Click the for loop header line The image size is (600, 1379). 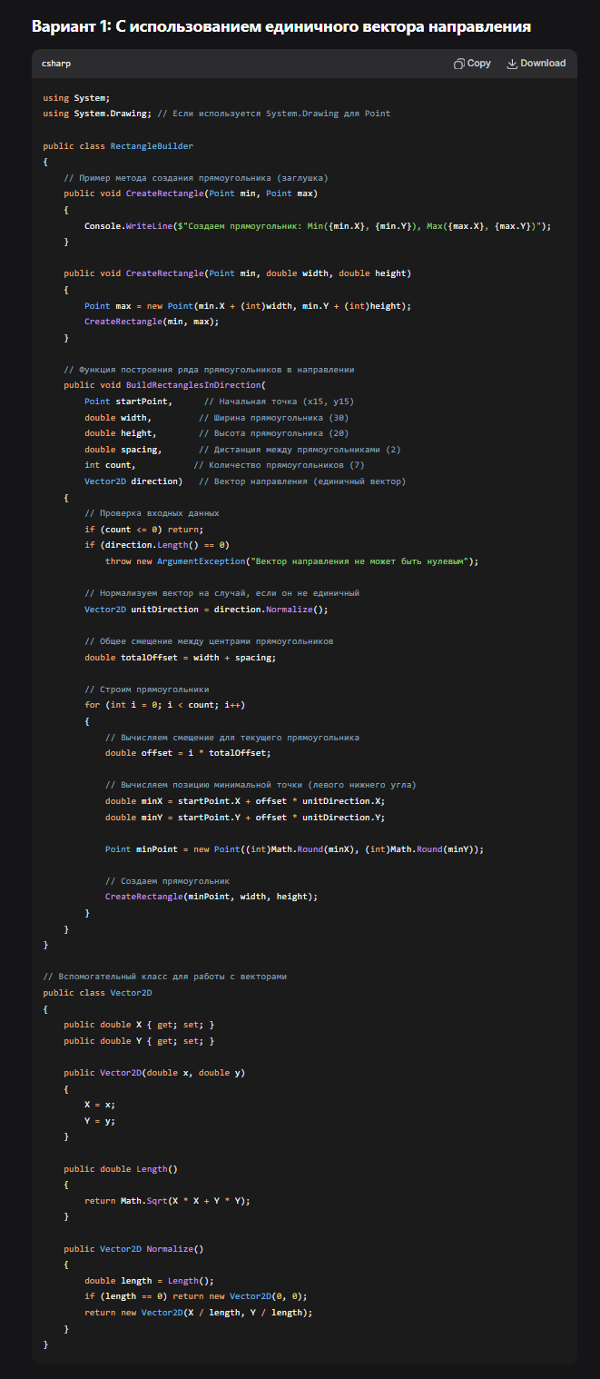click(164, 705)
